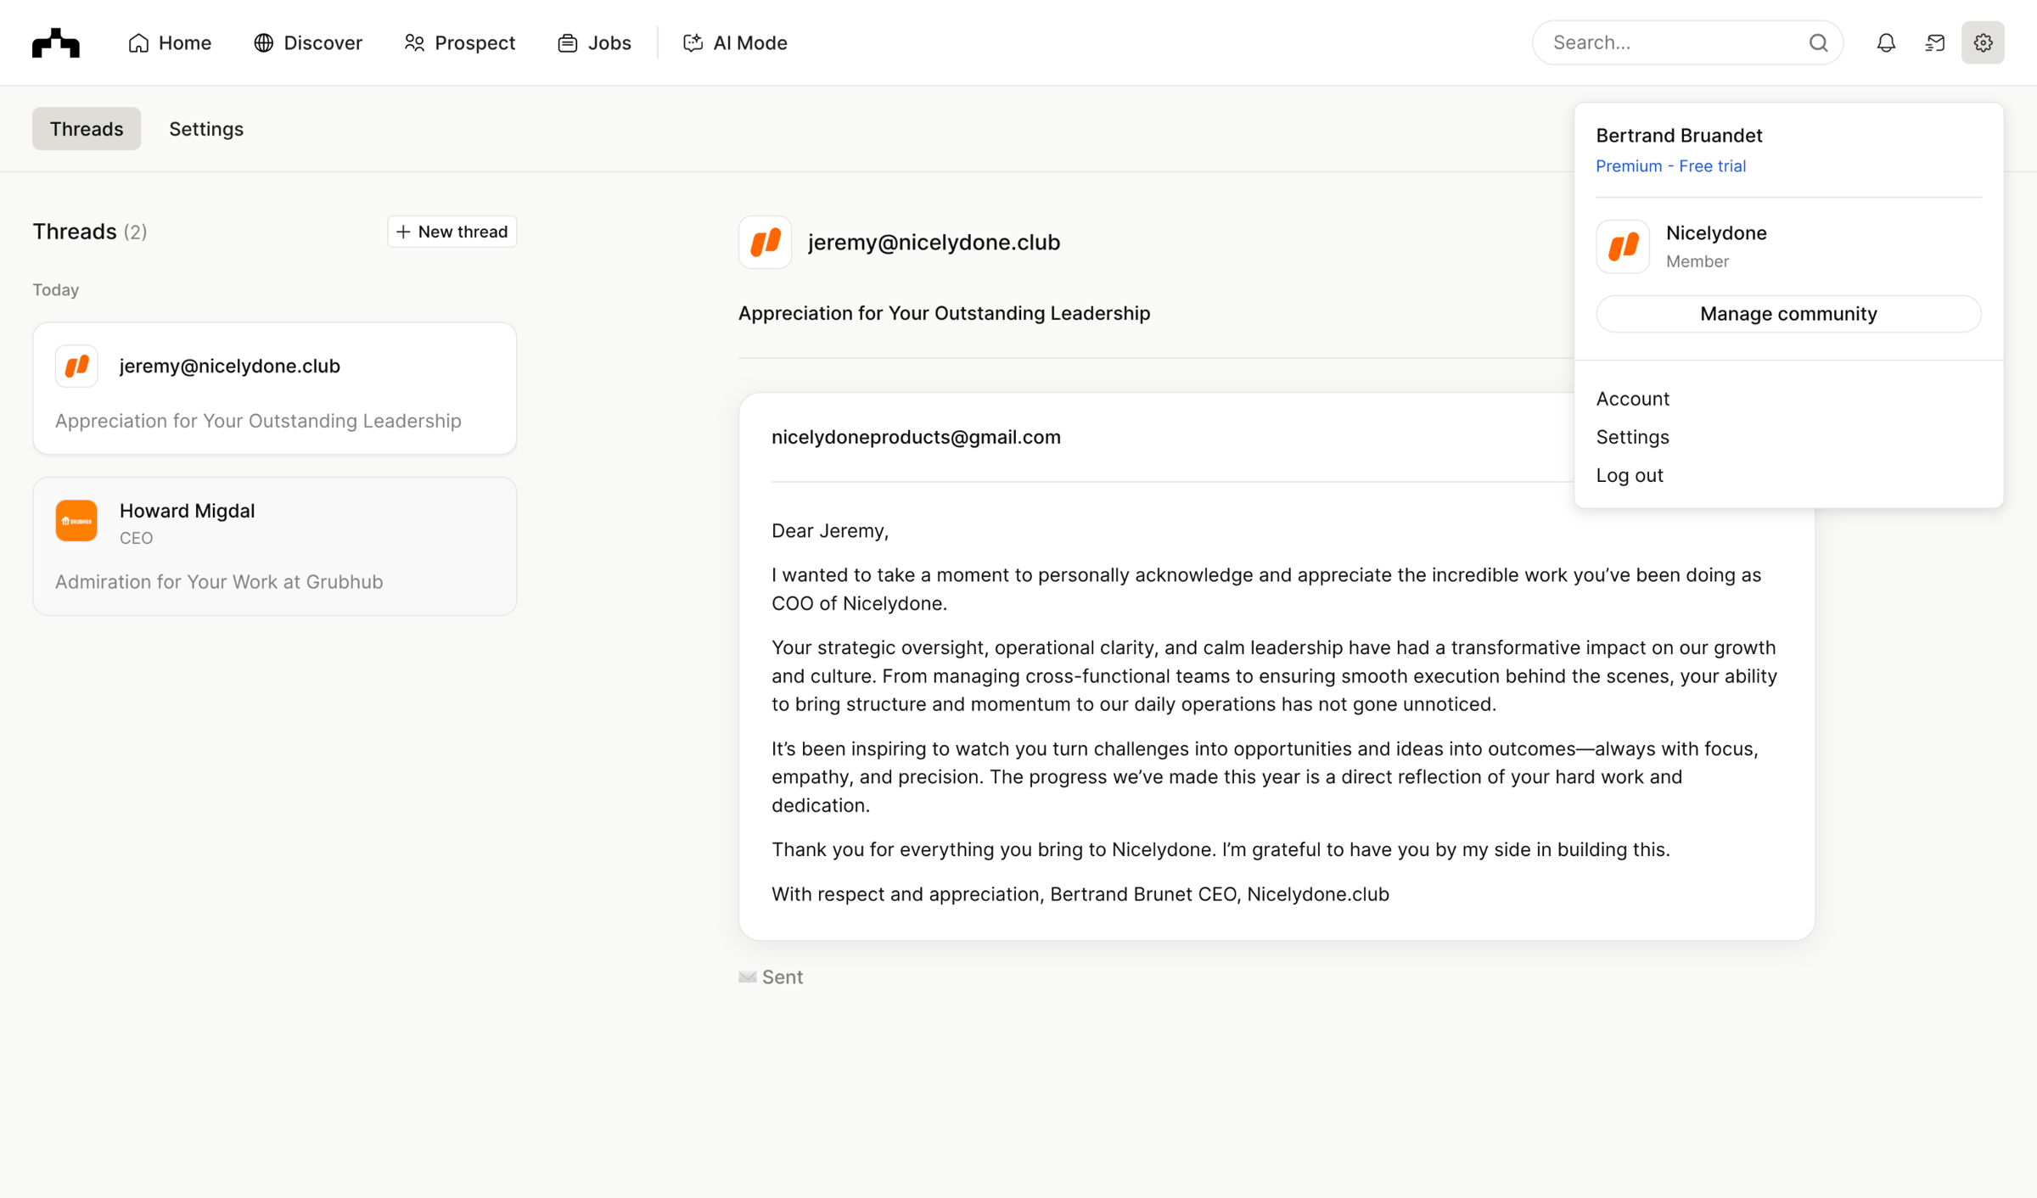Switch to AI Mode

point(735,42)
